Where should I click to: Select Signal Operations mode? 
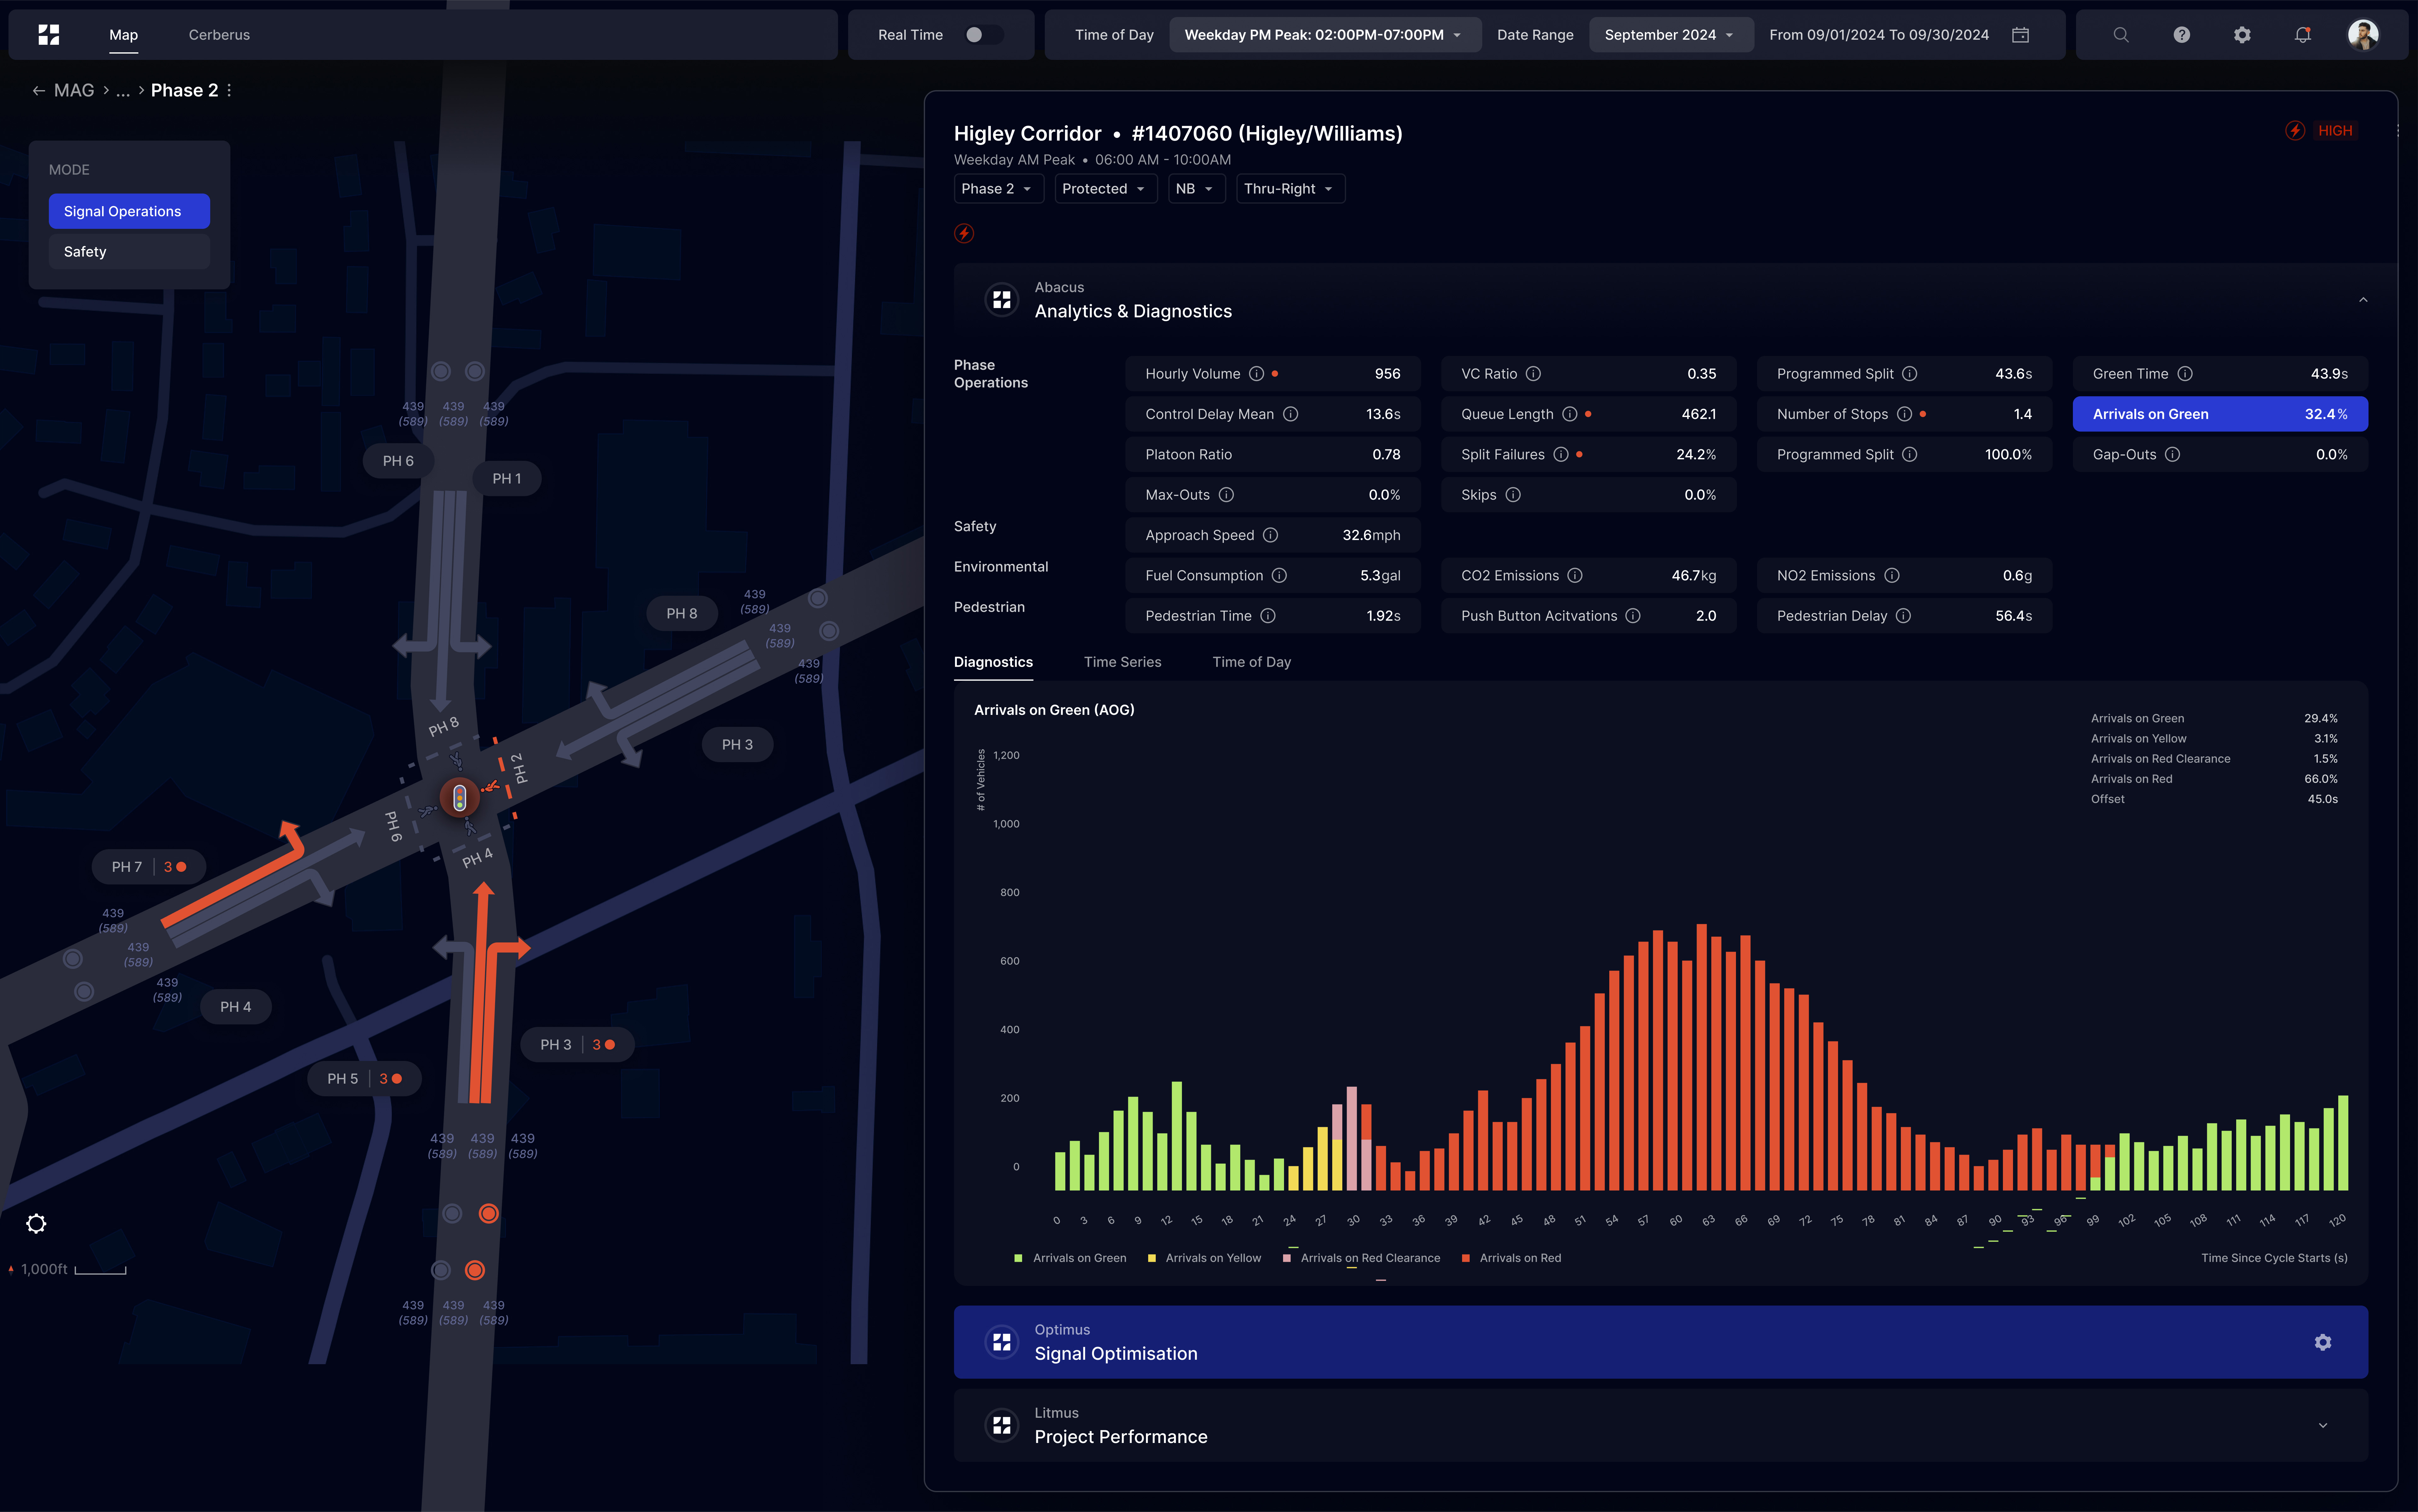tap(129, 211)
